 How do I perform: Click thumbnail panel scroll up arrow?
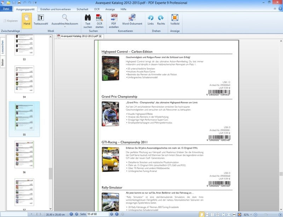click(x=50, y=37)
